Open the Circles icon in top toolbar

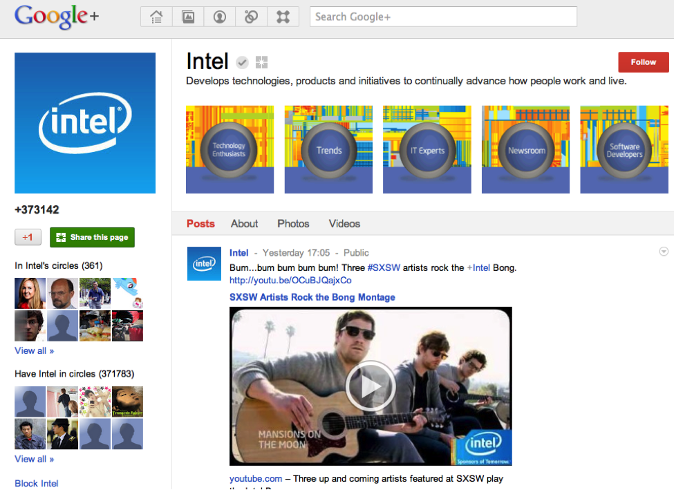(252, 17)
